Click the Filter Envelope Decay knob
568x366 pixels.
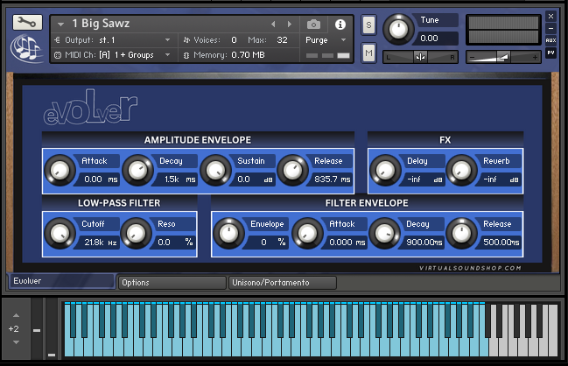(382, 232)
